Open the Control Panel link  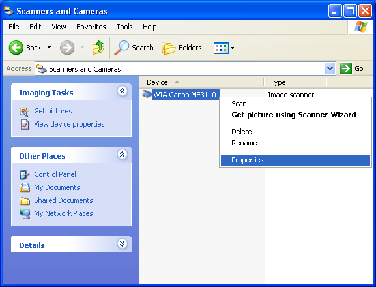pos(55,174)
